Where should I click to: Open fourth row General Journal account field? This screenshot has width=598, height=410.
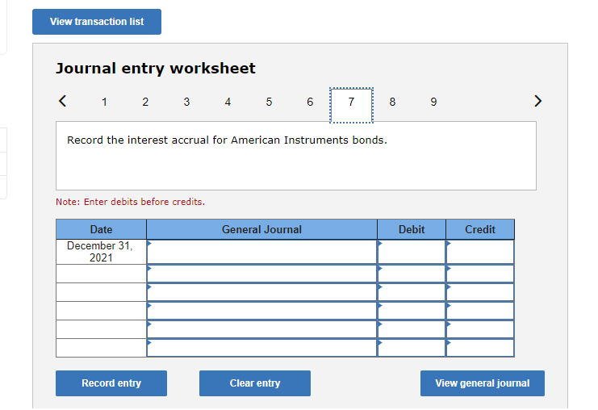[x=261, y=311]
